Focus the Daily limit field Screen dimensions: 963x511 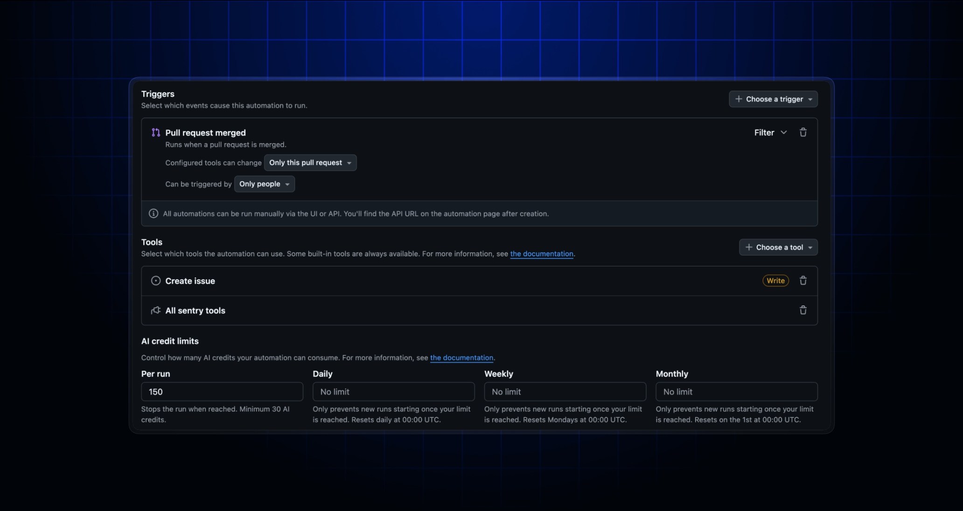point(393,392)
